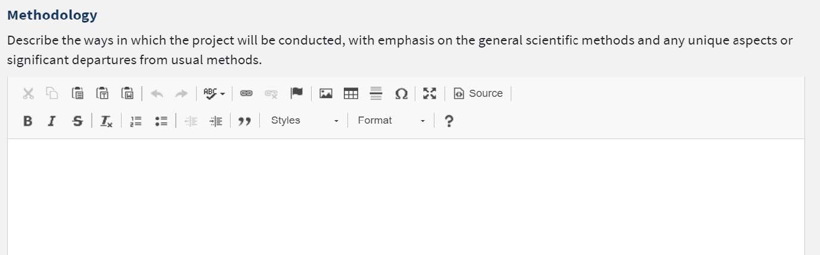
Task: Maximize the editor to full screen
Action: tap(430, 93)
